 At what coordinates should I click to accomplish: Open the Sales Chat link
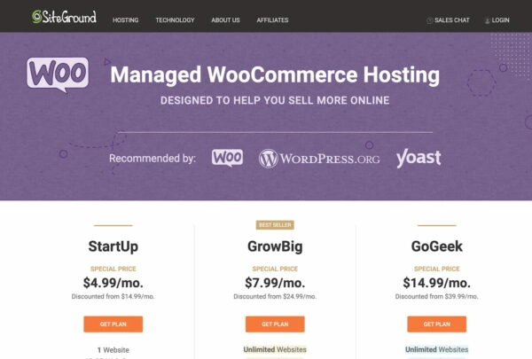pos(454,20)
